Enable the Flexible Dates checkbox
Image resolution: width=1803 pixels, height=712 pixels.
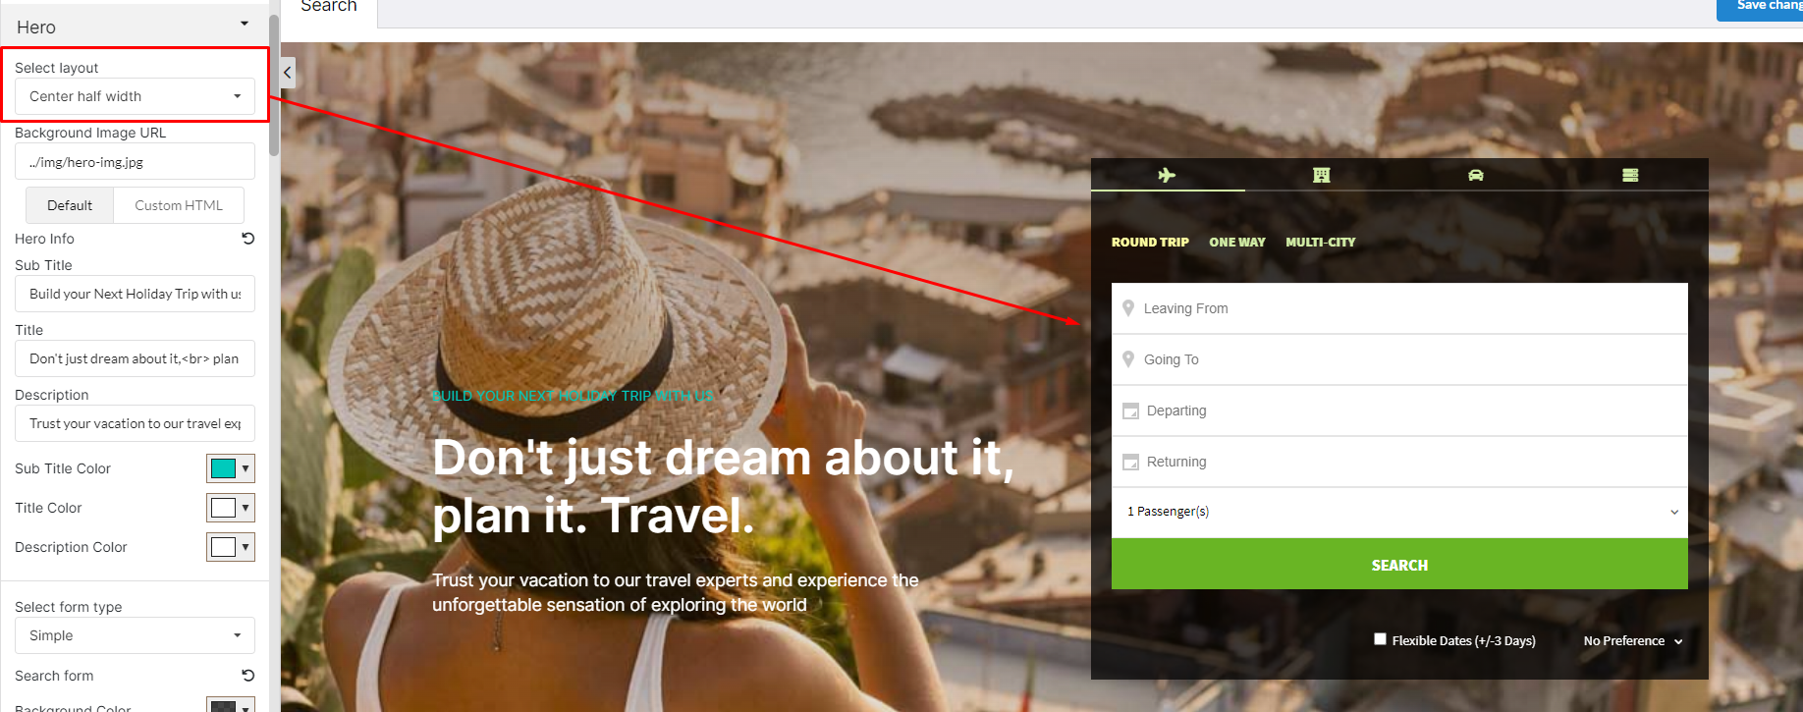pos(1380,639)
